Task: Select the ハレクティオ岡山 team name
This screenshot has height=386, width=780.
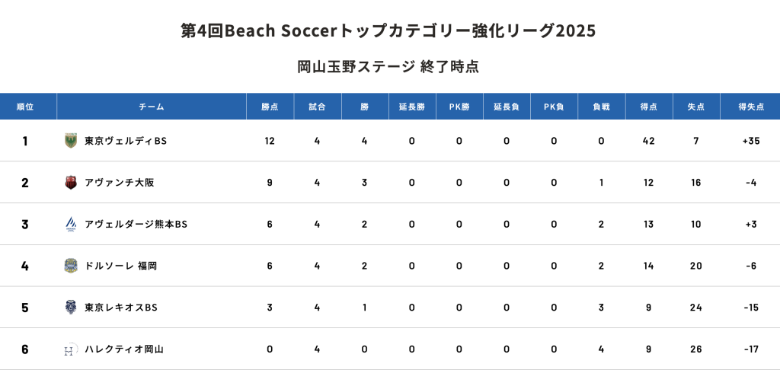Action: (x=124, y=349)
